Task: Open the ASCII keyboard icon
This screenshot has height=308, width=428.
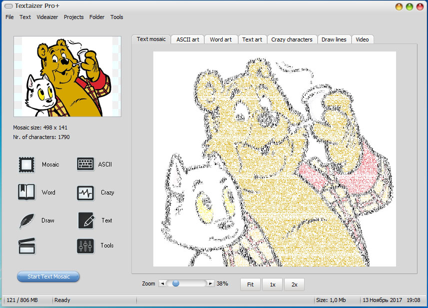Action: tap(85, 164)
